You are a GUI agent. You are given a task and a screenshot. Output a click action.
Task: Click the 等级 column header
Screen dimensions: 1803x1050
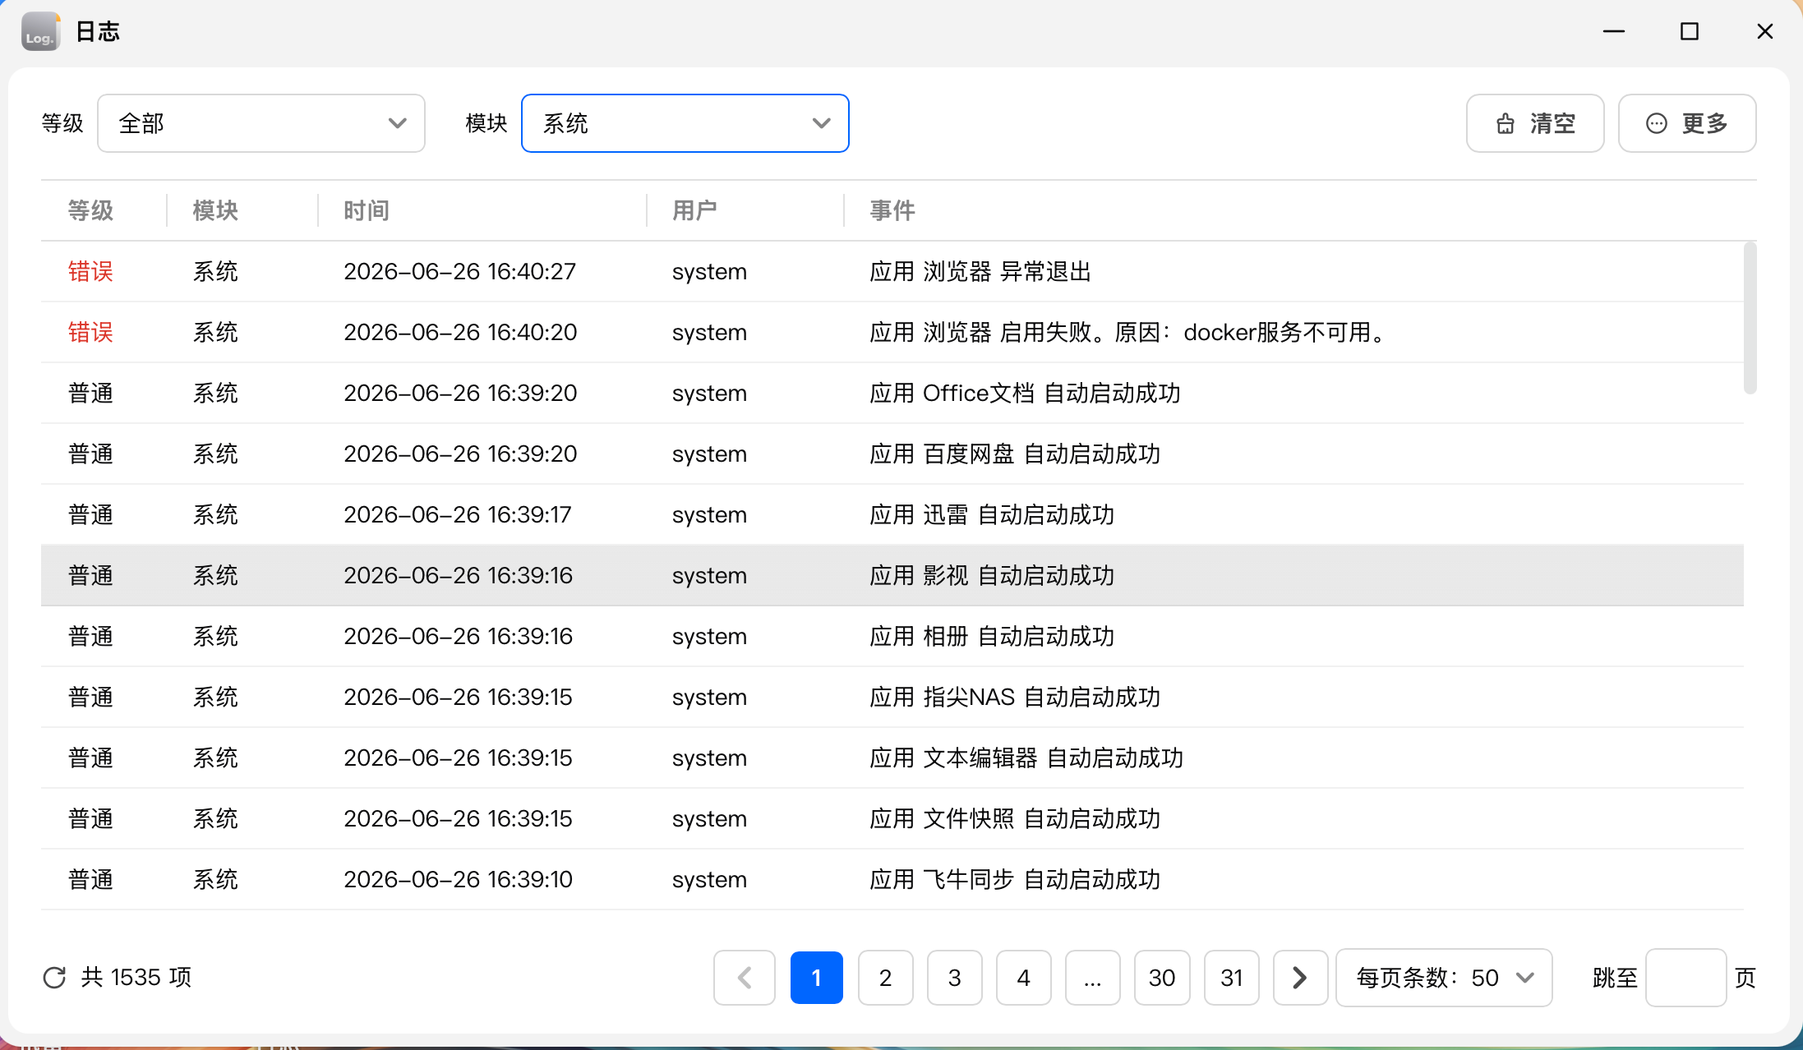[x=90, y=210]
